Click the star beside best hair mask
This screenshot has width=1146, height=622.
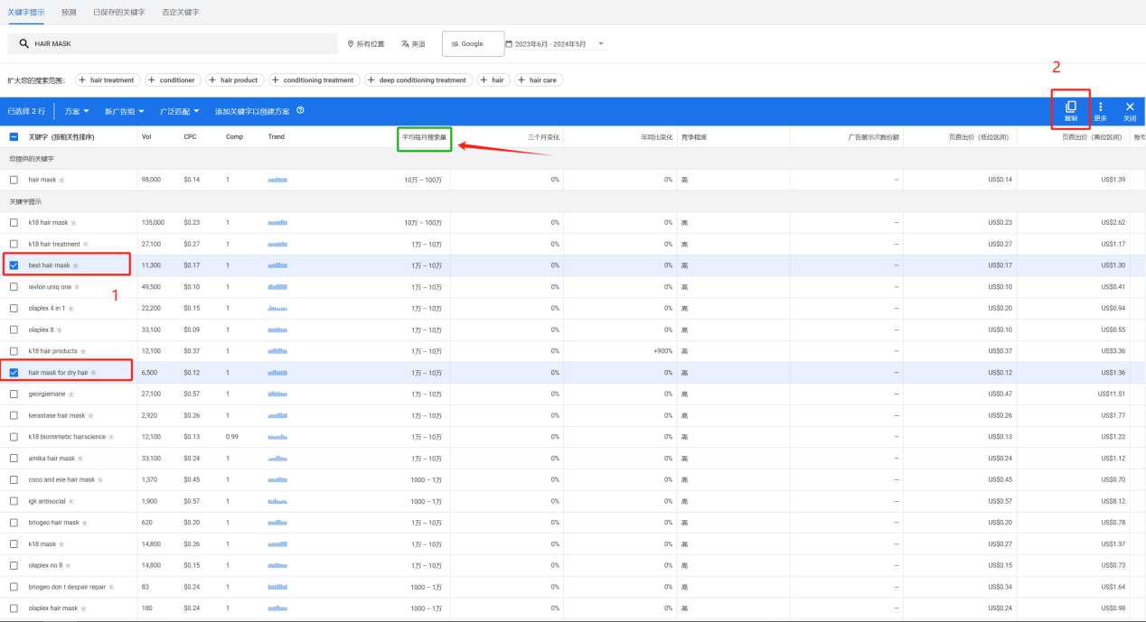coord(76,265)
